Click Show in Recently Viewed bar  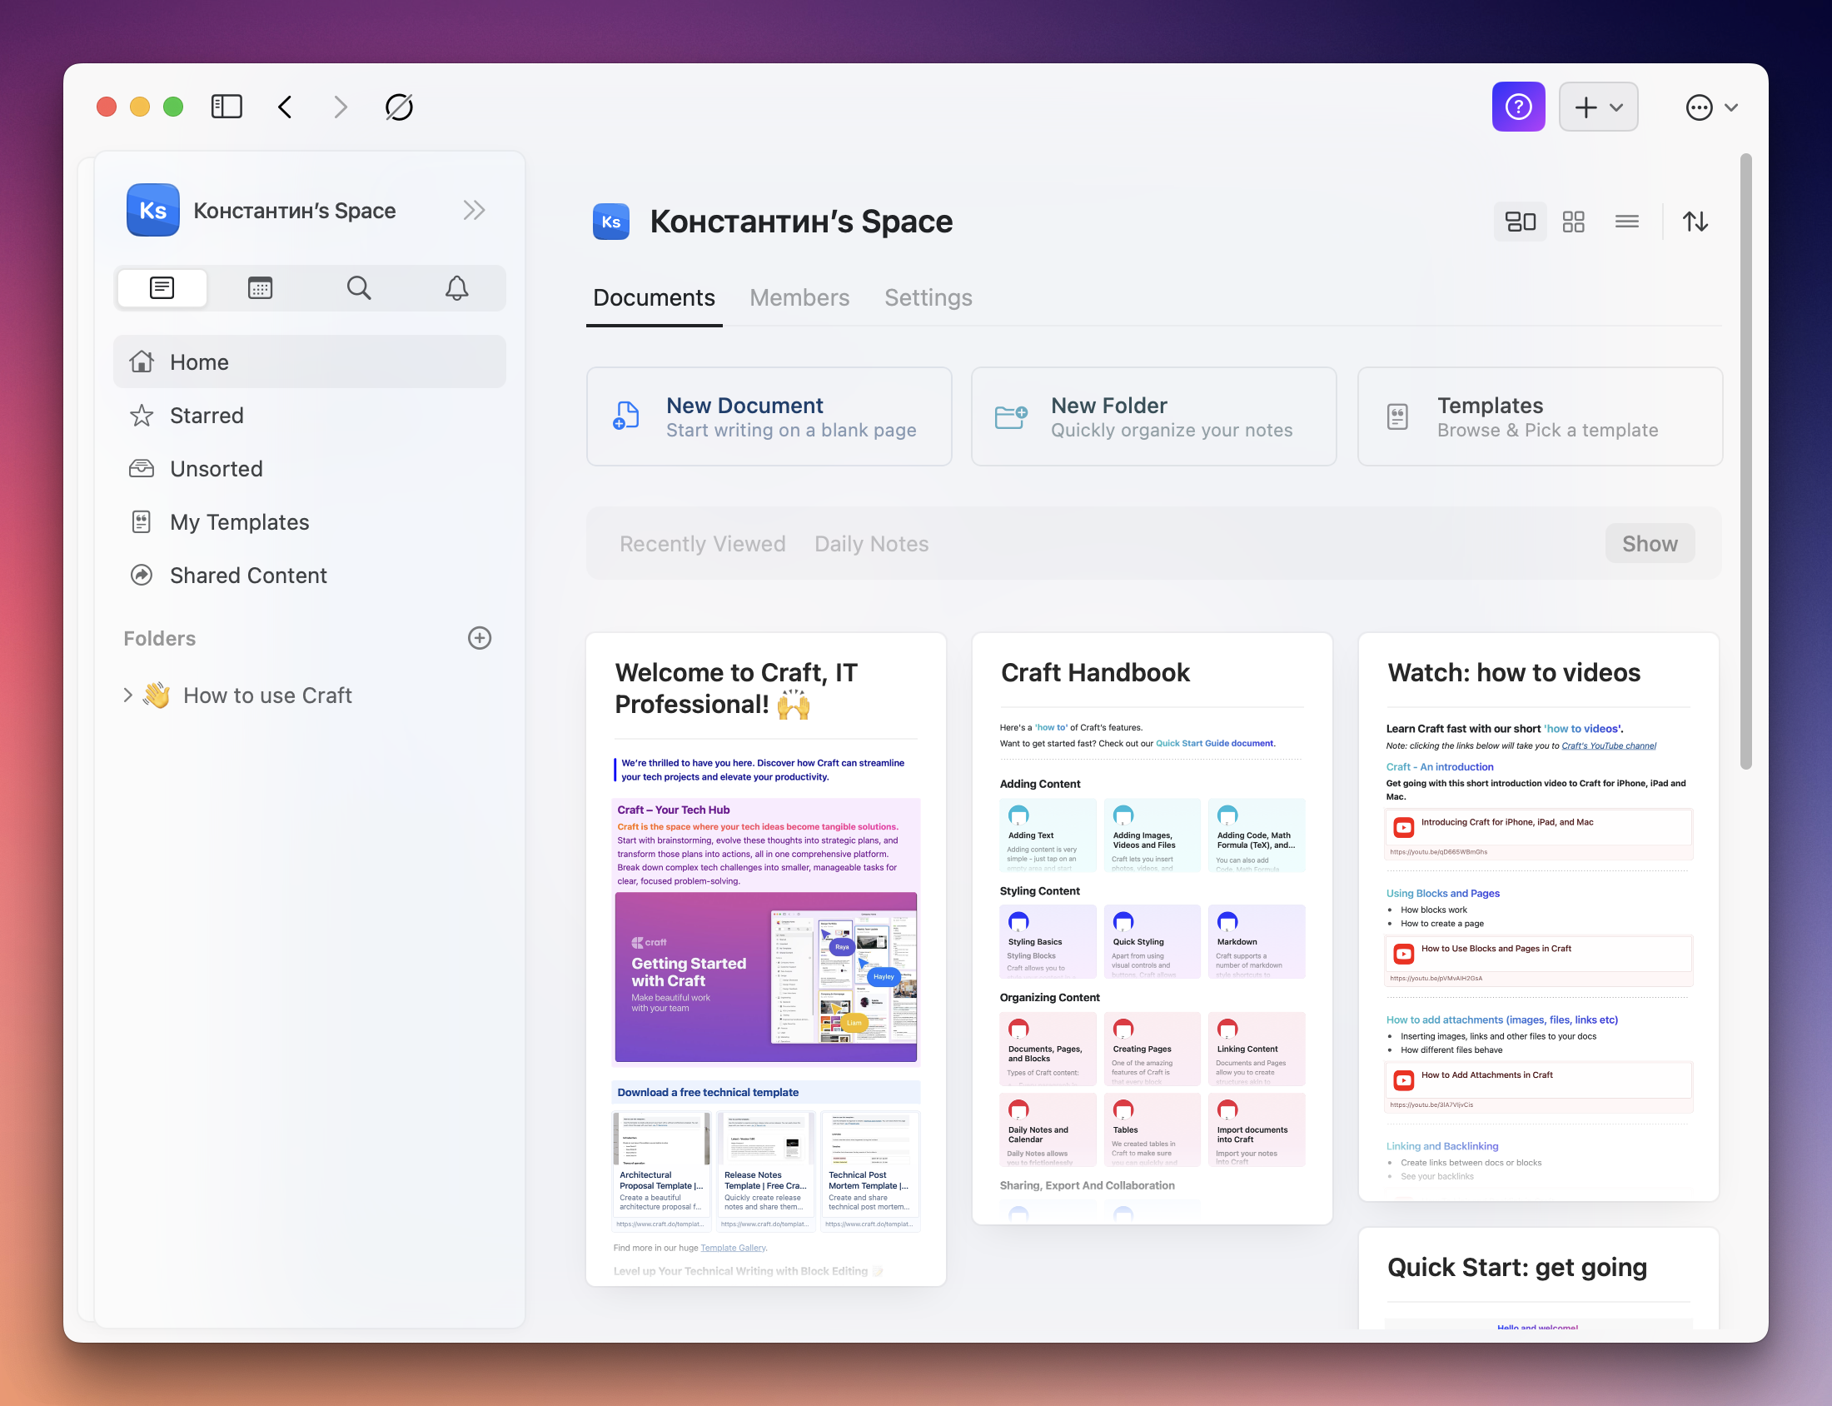[x=1649, y=544]
